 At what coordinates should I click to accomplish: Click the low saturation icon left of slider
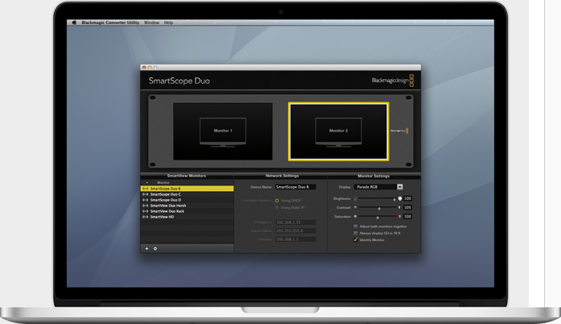click(x=355, y=217)
